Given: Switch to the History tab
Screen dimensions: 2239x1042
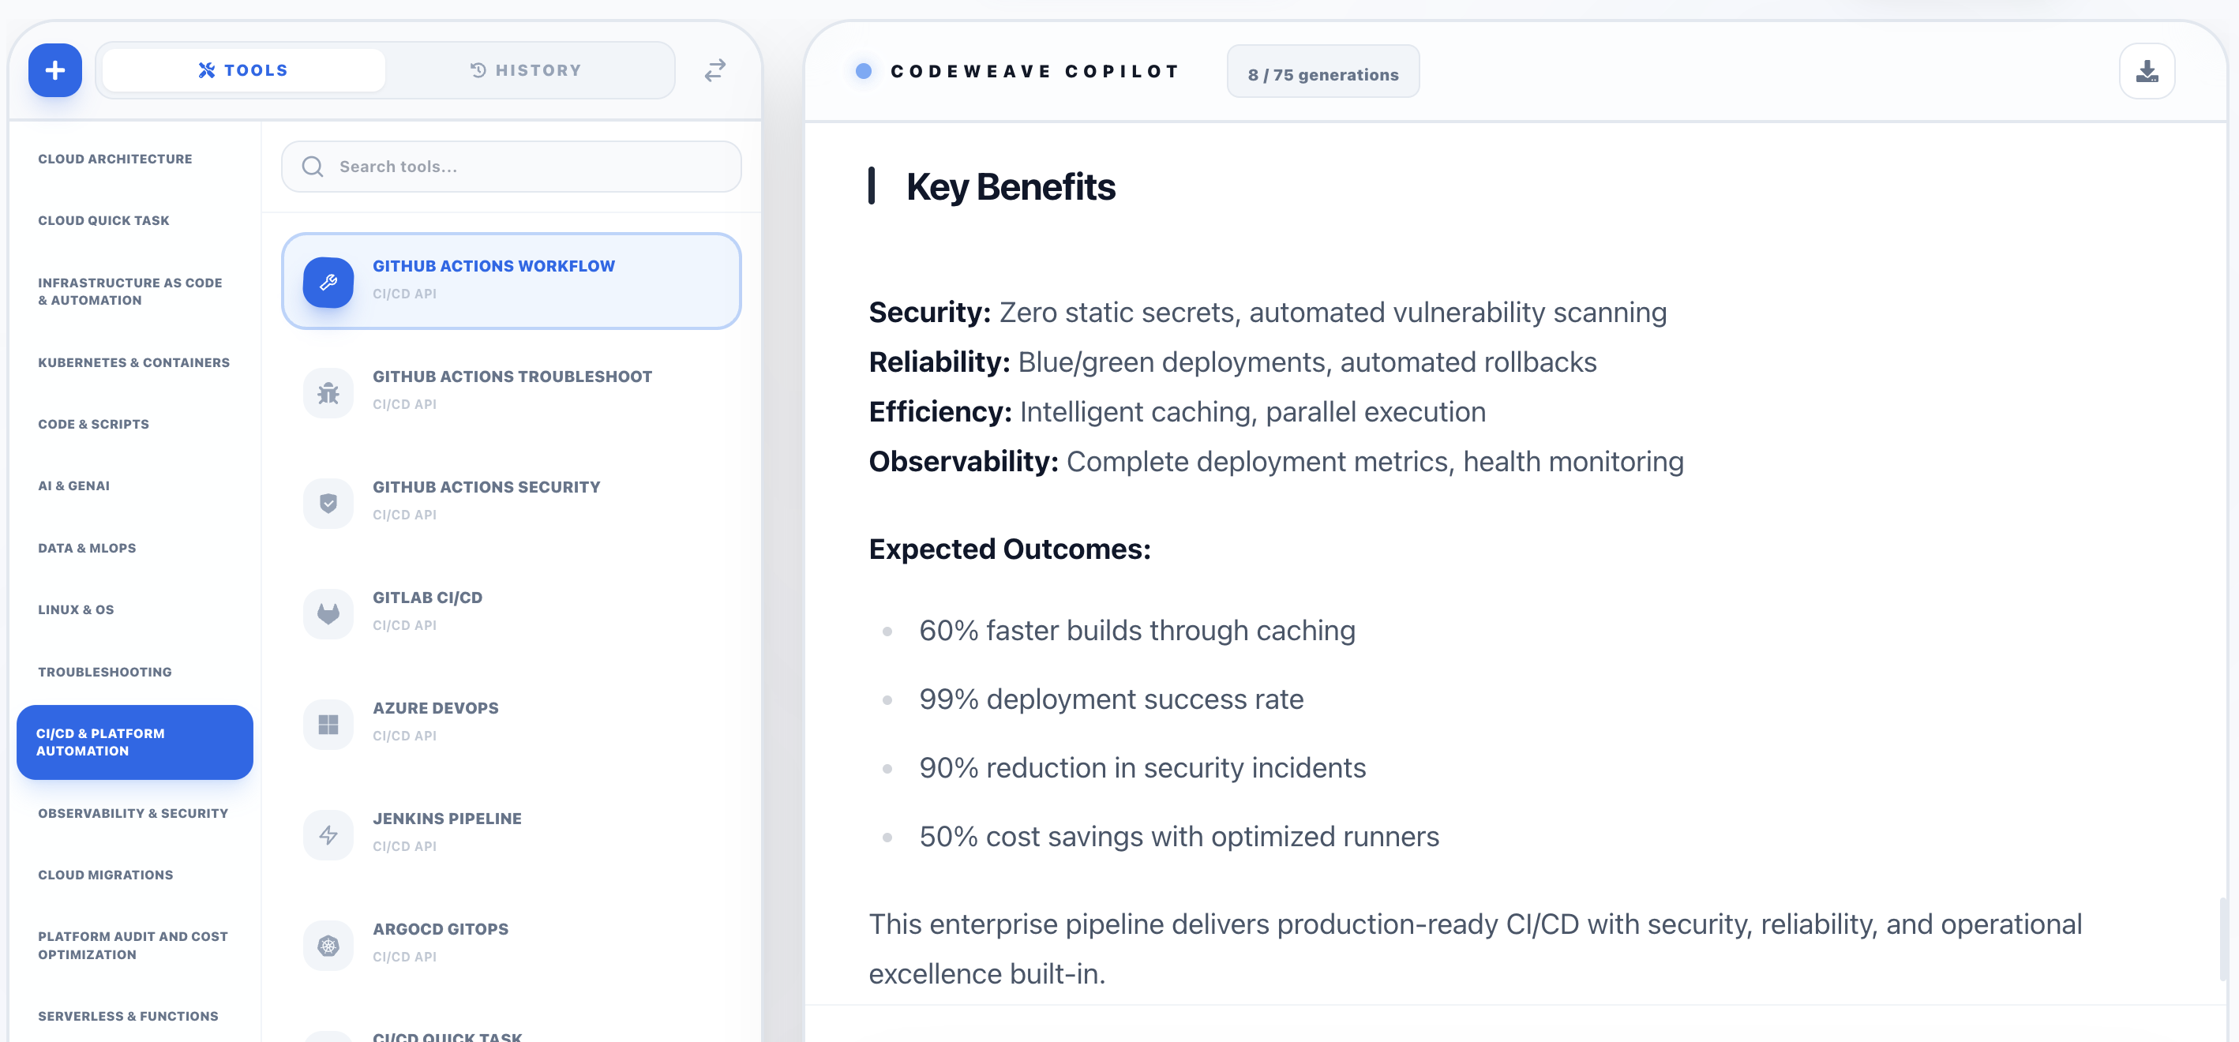Looking at the screenshot, I should (x=526, y=70).
